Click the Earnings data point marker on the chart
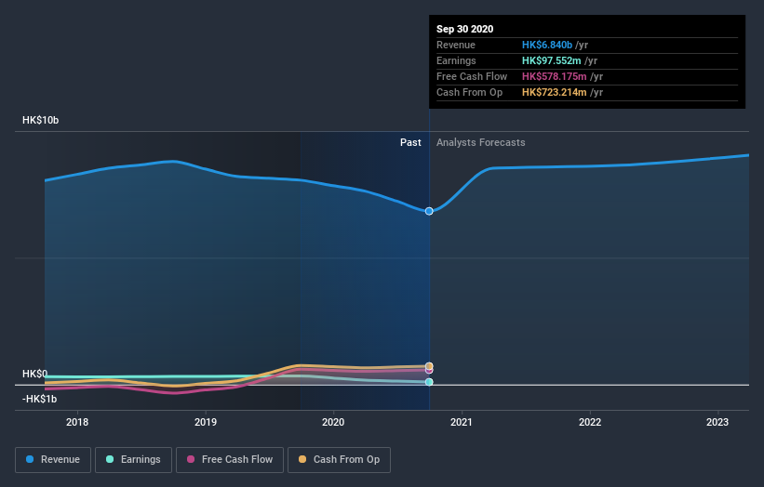764x487 pixels. [x=429, y=382]
